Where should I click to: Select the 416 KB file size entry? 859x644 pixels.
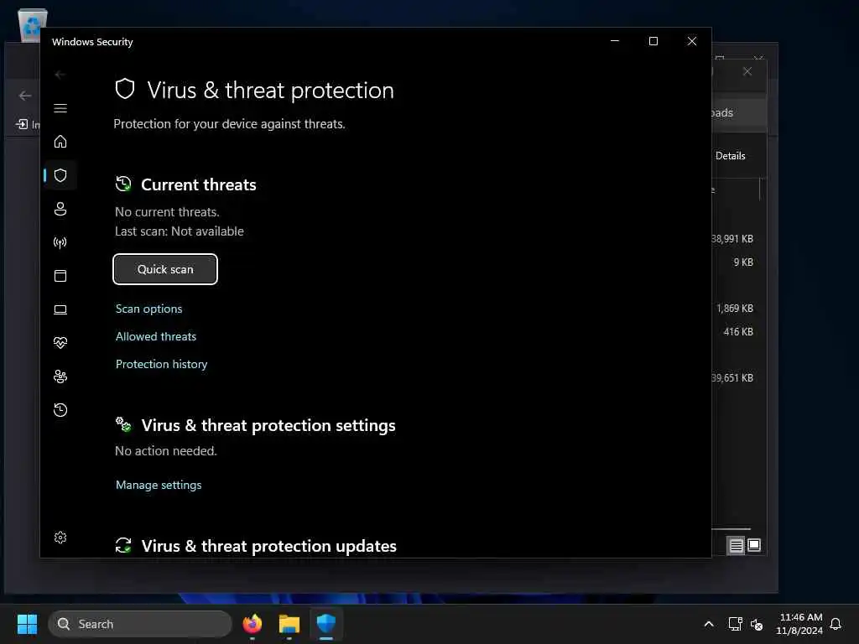tap(738, 331)
